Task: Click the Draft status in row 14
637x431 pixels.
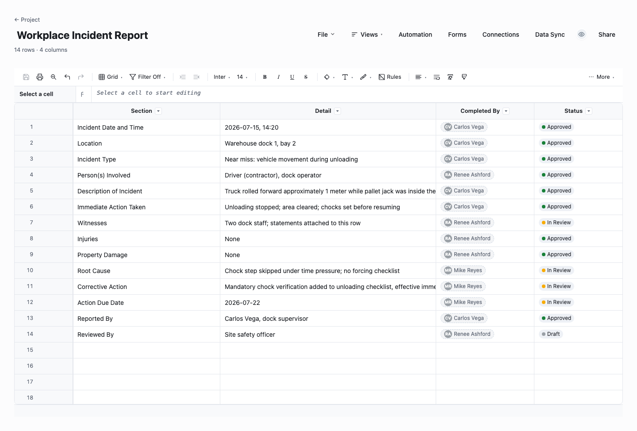Action: pyautogui.click(x=551, y=334)
